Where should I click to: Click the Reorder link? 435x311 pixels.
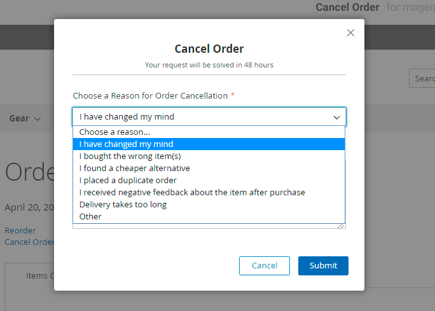pyautogui.click(x=20, y=230)
